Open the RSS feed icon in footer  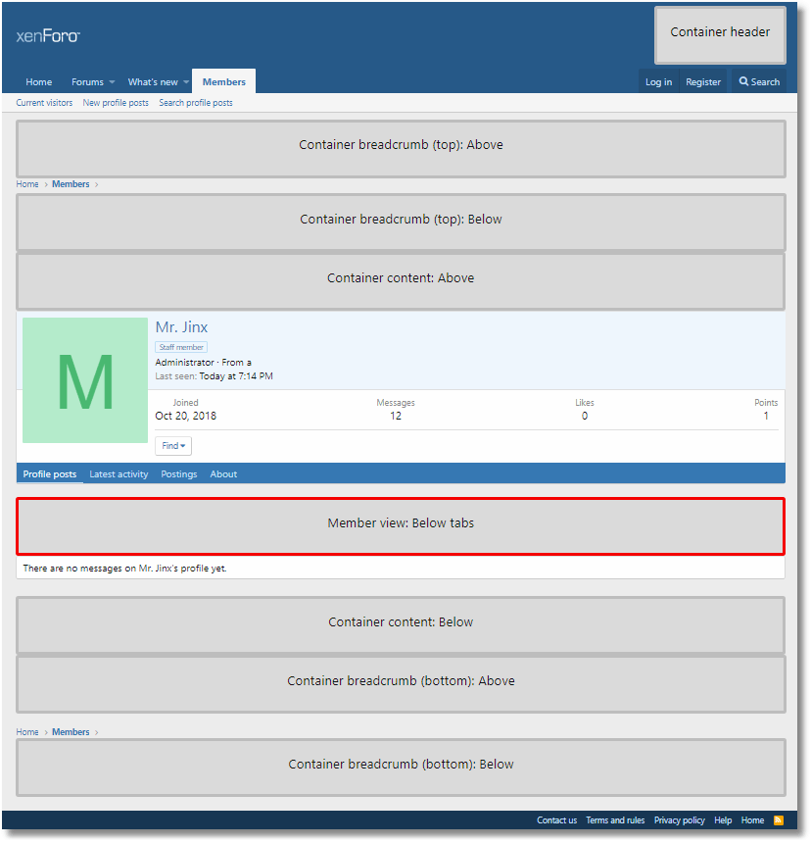[779, 820]
